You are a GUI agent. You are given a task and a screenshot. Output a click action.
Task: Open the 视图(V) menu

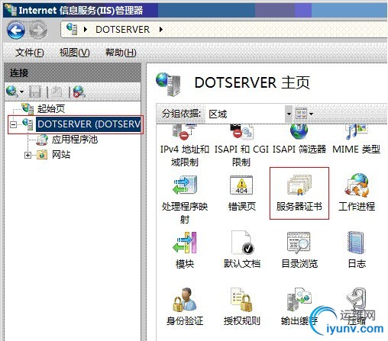[74, 53]
